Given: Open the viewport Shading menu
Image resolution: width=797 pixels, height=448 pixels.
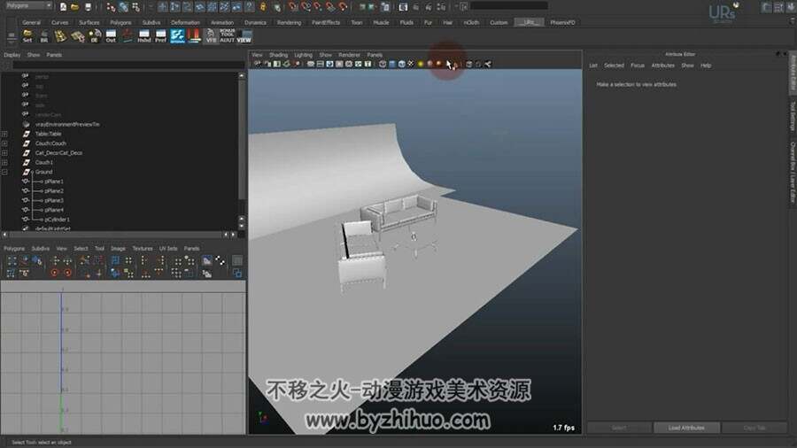Looking at the screenshot, I should (x=278, y=55).
